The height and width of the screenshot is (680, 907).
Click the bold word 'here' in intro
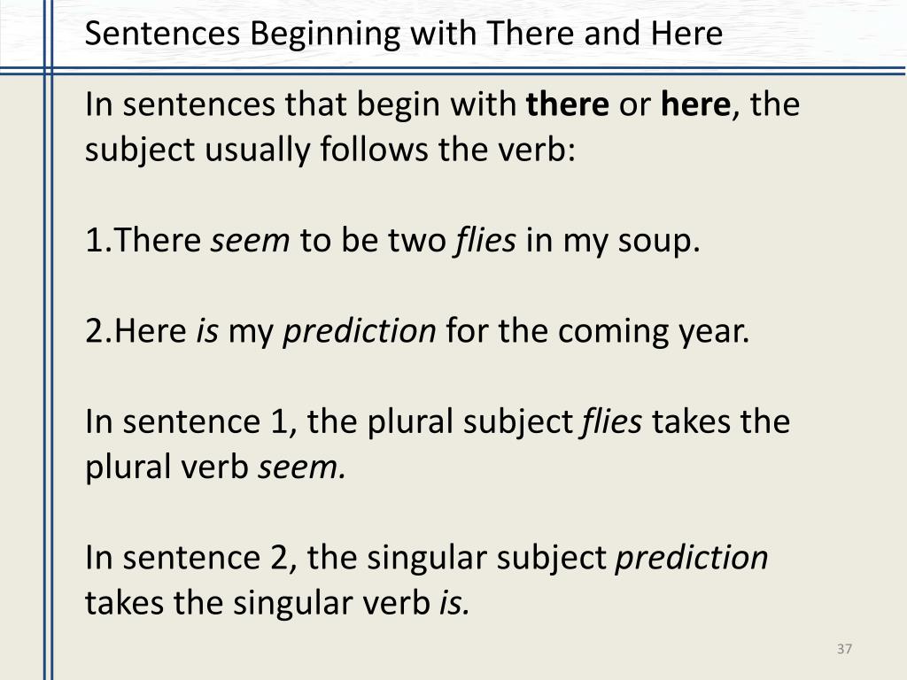(x=696, y=104)
